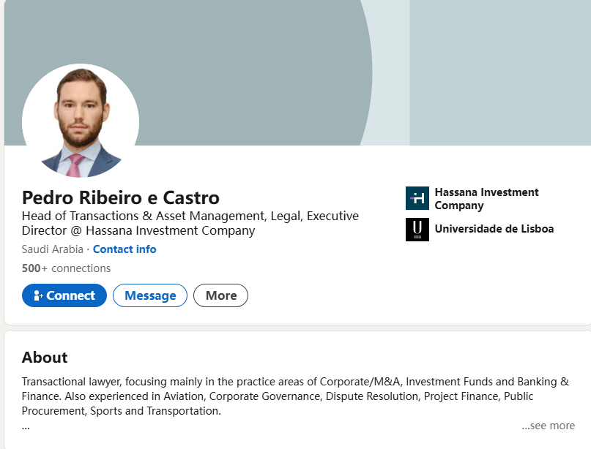Open the circular profile photo
The image size is (591, 449).
point(81,121)
